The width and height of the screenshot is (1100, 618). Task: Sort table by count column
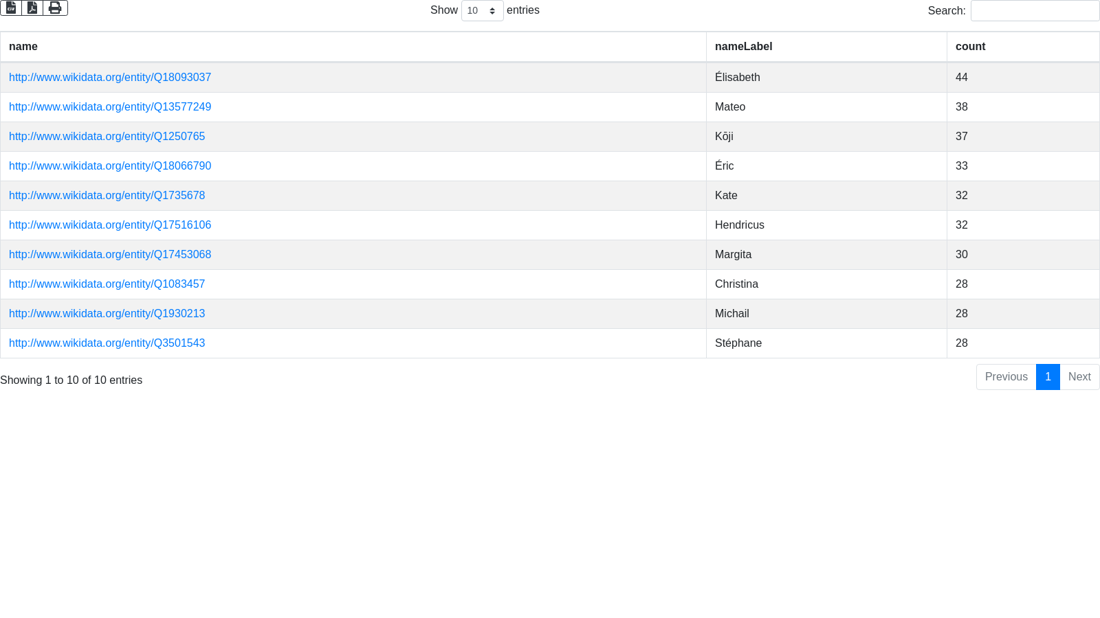pyautogui.click(x=970, y=47)
